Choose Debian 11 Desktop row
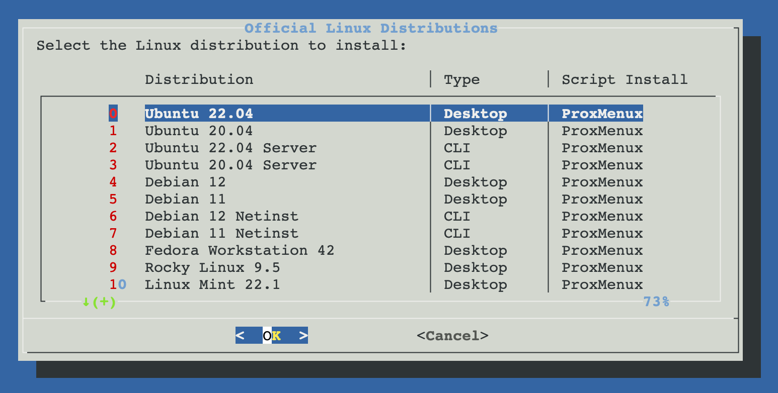This screenshot has height=393, width=778. (185, 199)
